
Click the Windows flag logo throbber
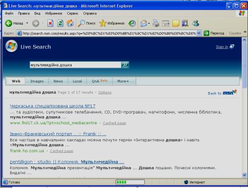(241, 13)
